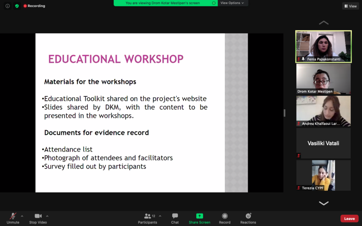Open the Chat panel
The image size is (362, 226).
175,218
